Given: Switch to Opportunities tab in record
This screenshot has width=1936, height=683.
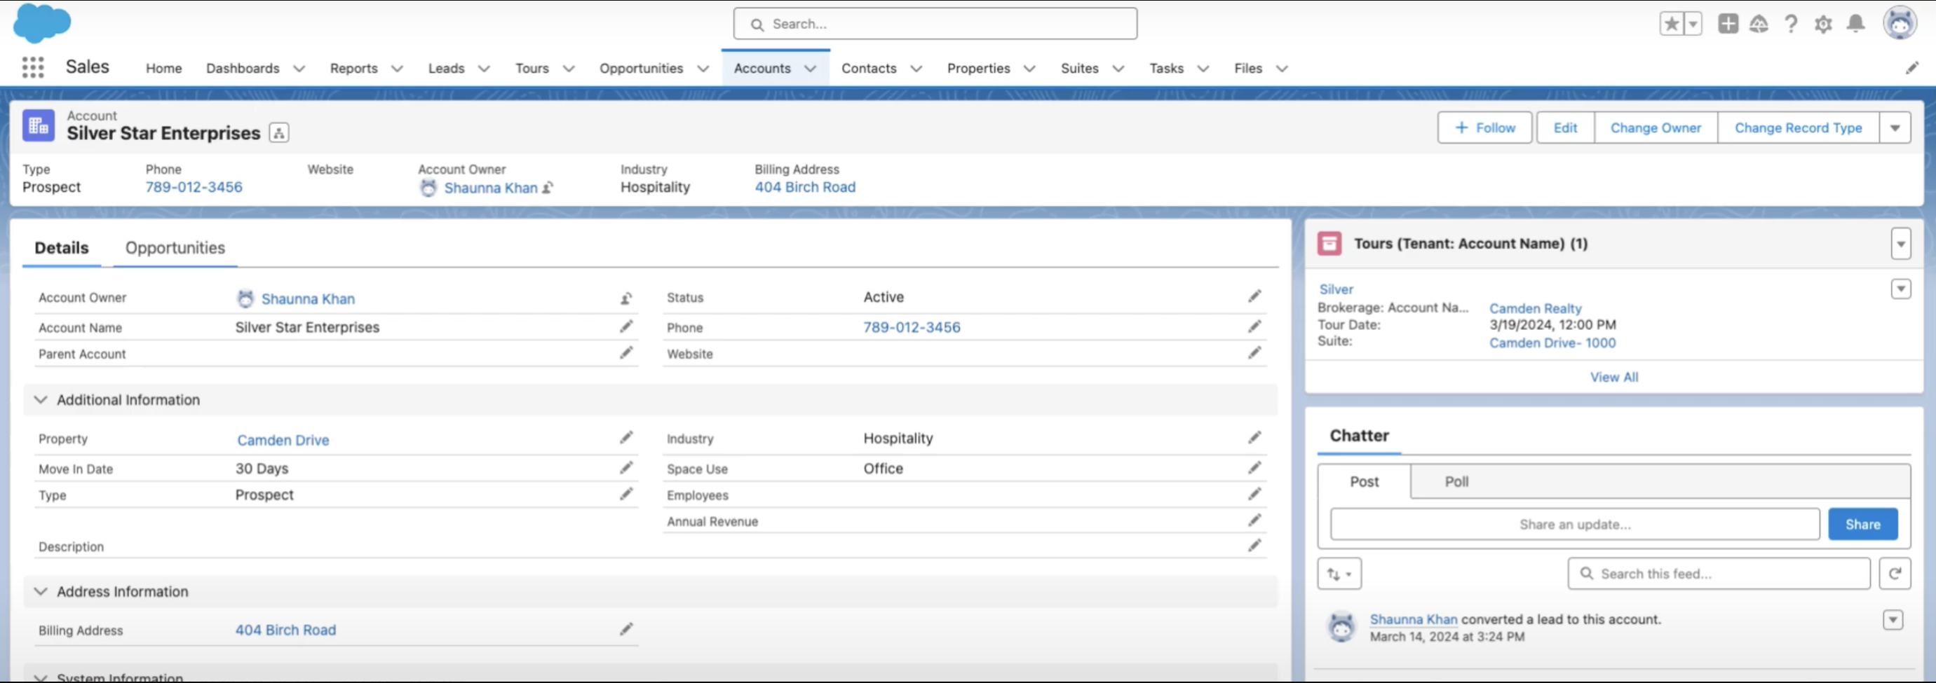Looking at the screenshot, I should tap(175, 248).
